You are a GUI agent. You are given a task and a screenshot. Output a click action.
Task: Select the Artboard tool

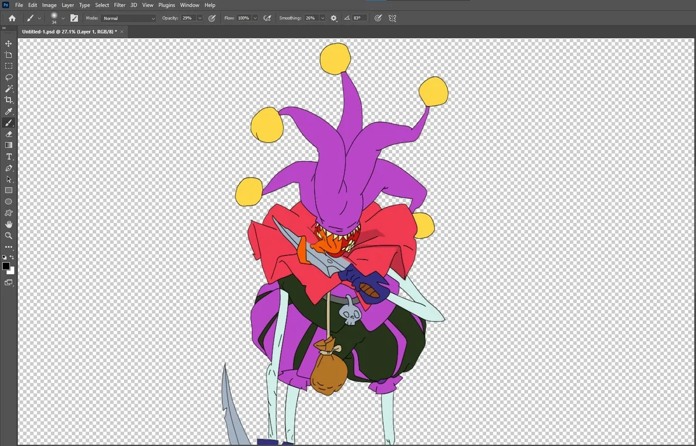[9, 55]
